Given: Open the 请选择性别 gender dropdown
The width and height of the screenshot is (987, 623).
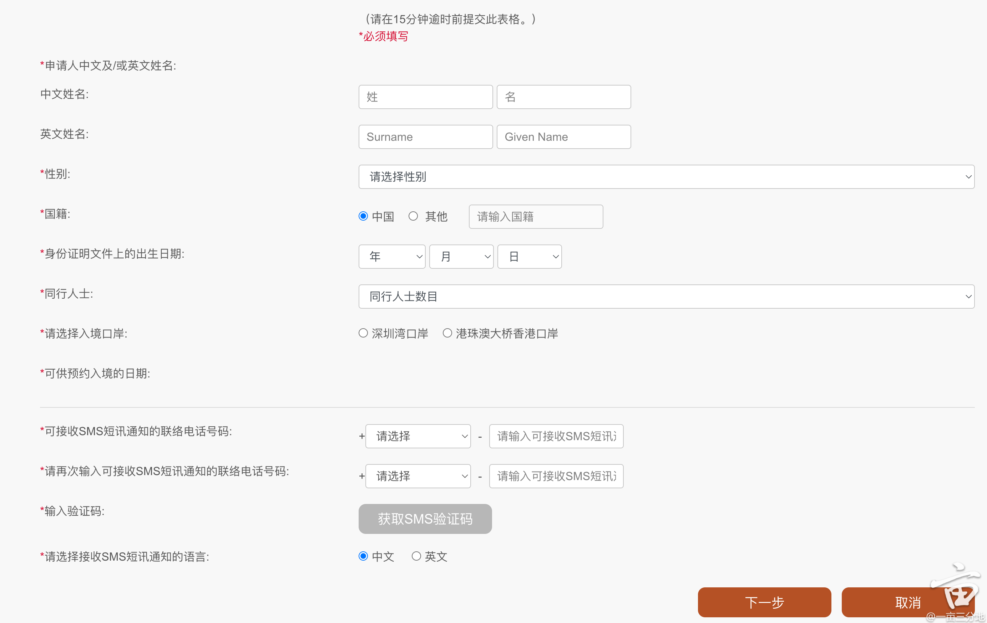Looking at the screenshot, I should pos(666,177).
